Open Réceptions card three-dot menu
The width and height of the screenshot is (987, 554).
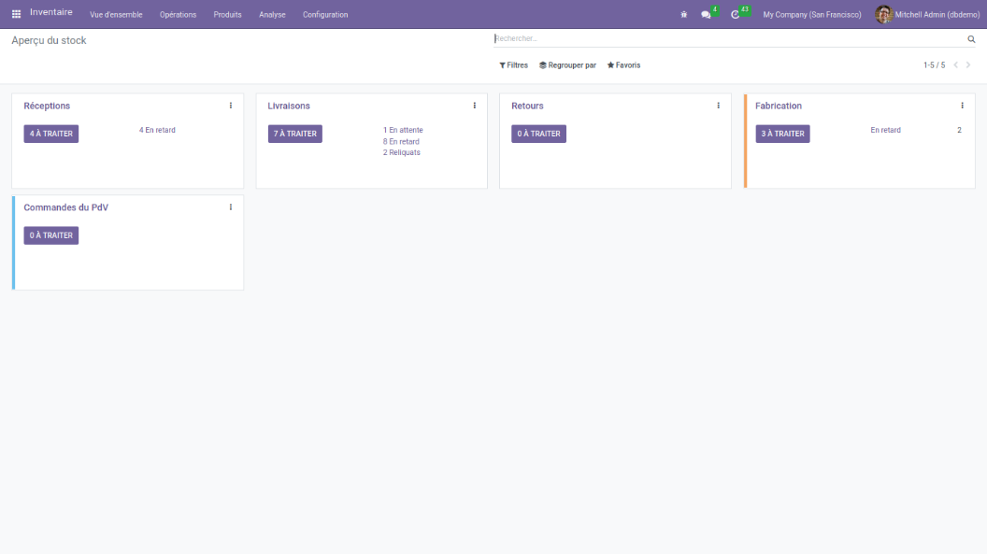pyautogui.click(x=231, y=106)
